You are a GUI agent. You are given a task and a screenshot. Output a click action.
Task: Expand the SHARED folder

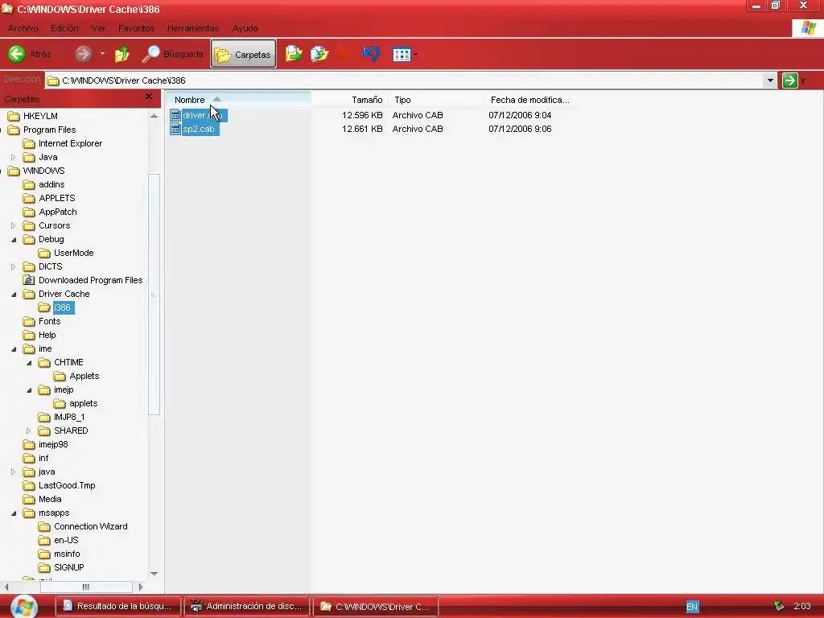[x=28, y=431]
